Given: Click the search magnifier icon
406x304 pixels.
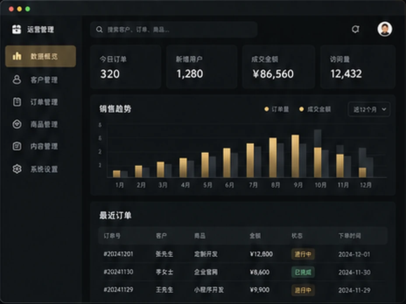Looking at the screenshot, I should click(99, 29).
